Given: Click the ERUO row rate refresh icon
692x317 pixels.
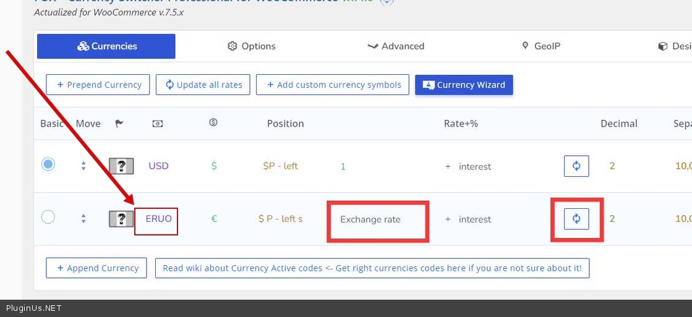Looking at the screenshot, I should pos(576,219).
